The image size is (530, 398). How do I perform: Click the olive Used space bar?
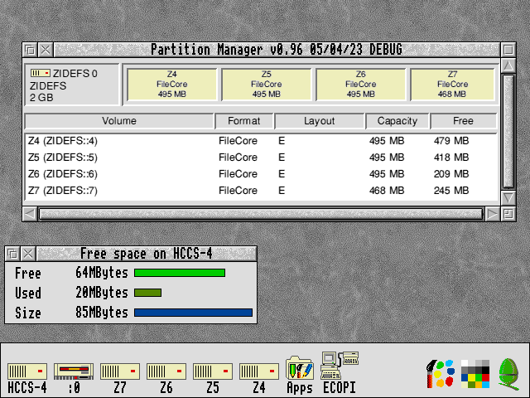click(147, 293)
